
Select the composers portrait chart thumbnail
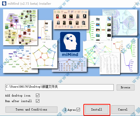pyautogui.click(x=71, y=19)
